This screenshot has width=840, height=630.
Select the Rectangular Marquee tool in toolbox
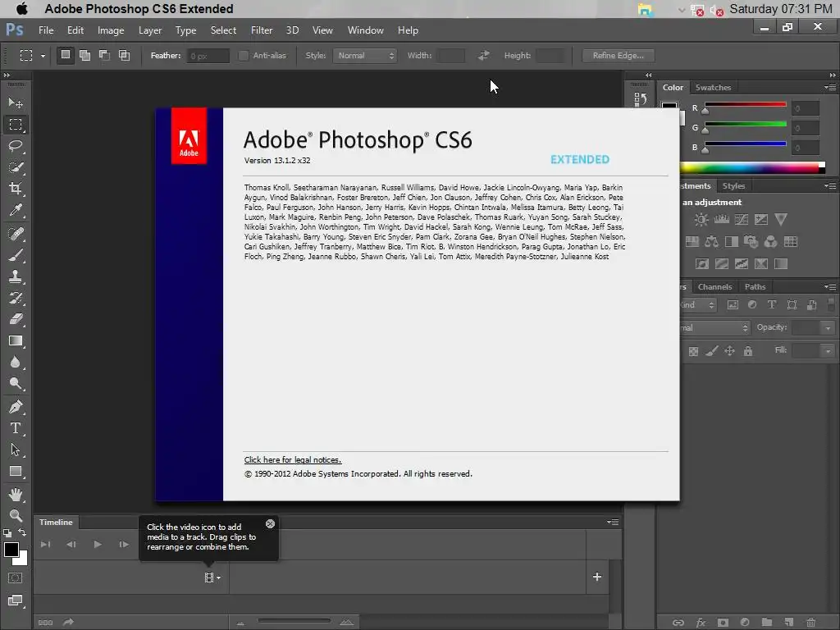click(16, 125)
